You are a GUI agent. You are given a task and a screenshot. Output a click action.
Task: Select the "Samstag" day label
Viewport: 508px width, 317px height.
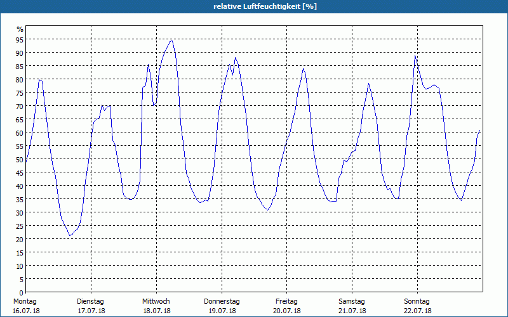(352, 301)
